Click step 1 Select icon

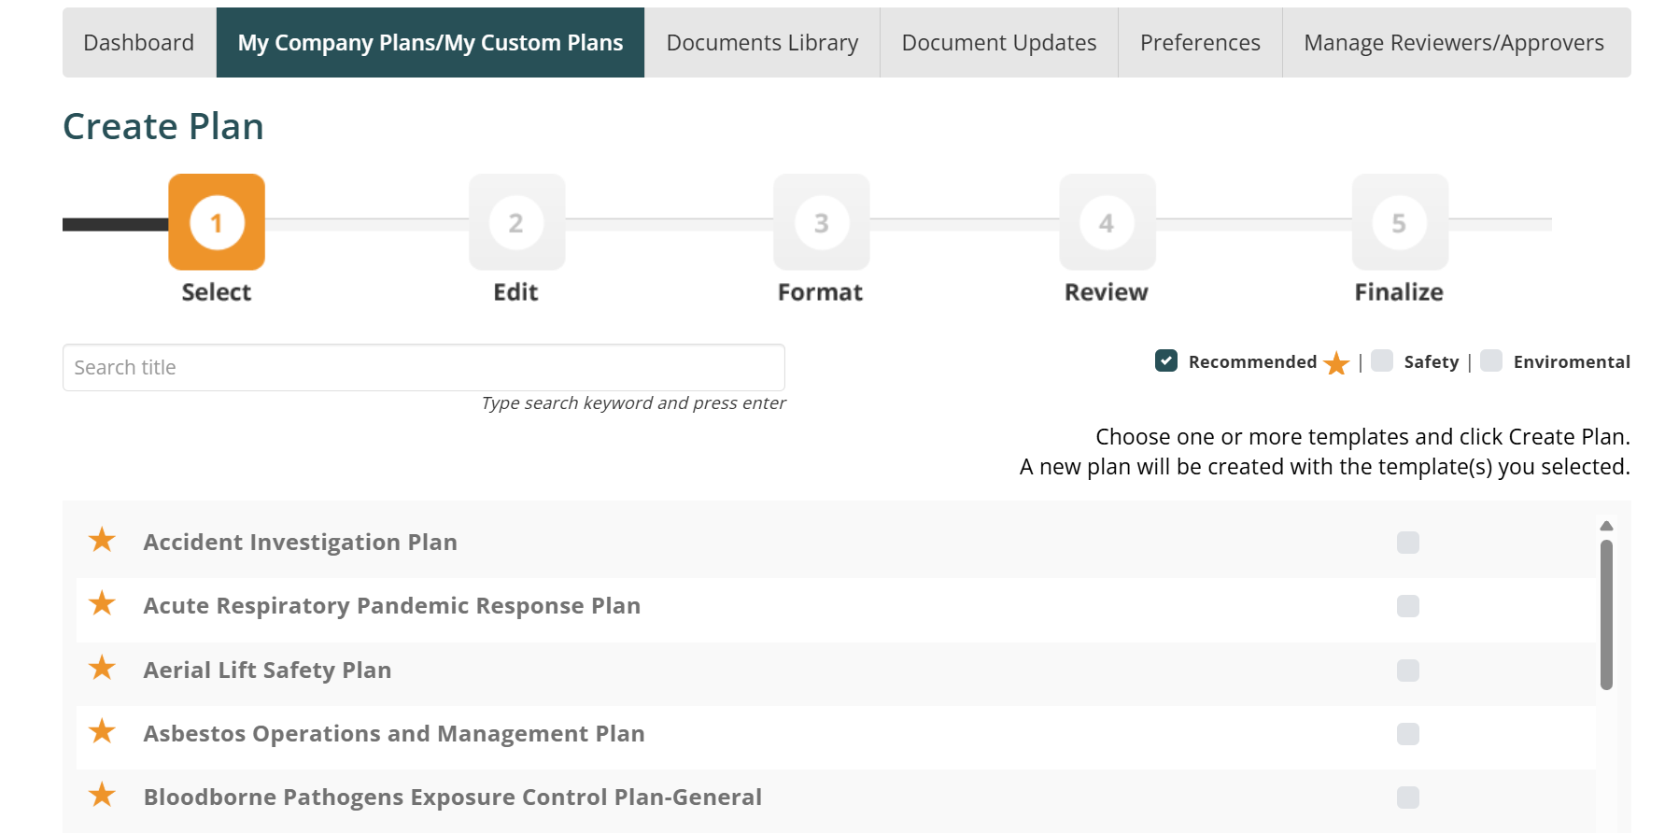point(217,222)
